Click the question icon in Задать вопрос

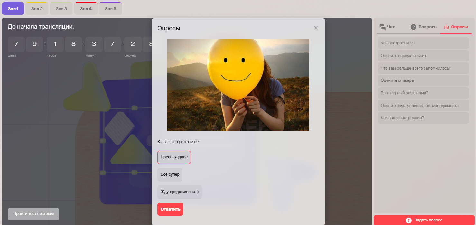point(409,220)
